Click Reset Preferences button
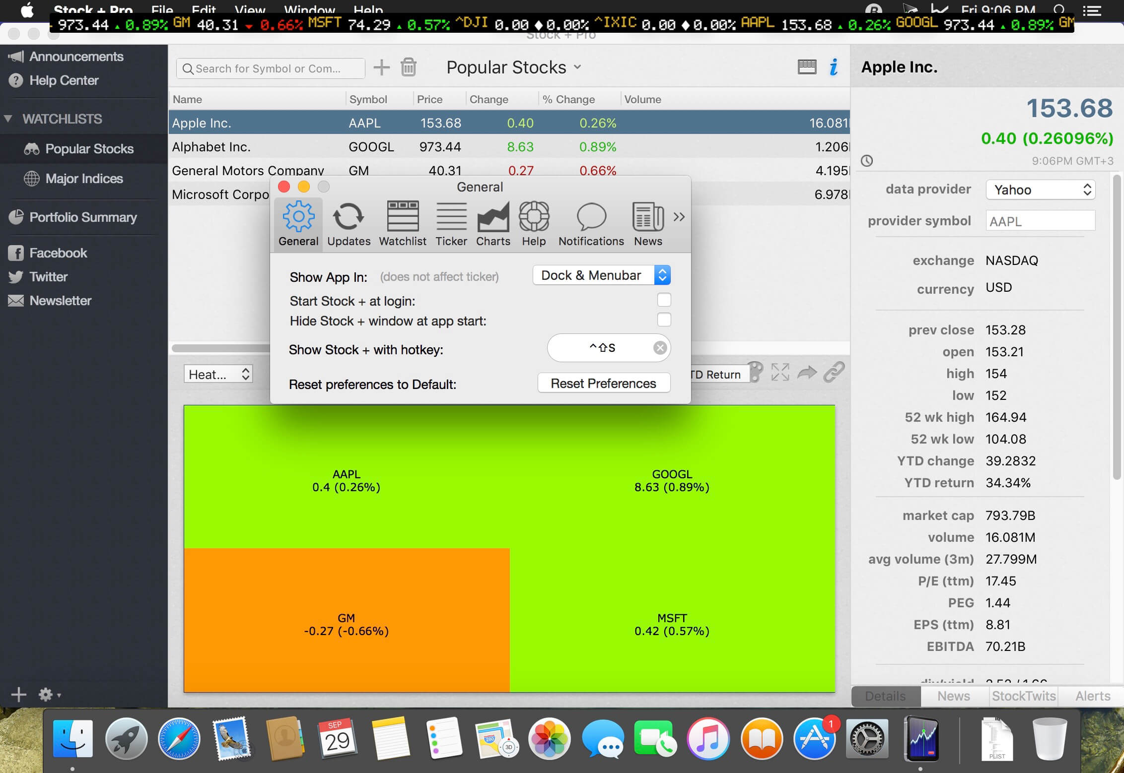 pyautogui.click(x=604, y=383)
